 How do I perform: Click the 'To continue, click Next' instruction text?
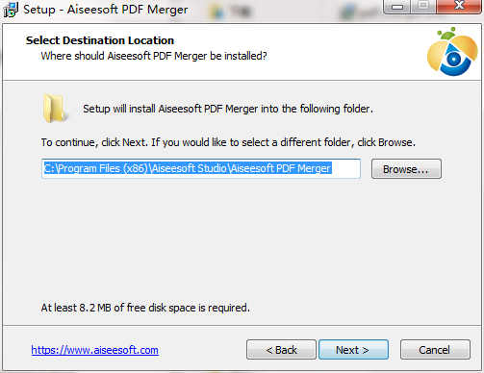[228, 142]
